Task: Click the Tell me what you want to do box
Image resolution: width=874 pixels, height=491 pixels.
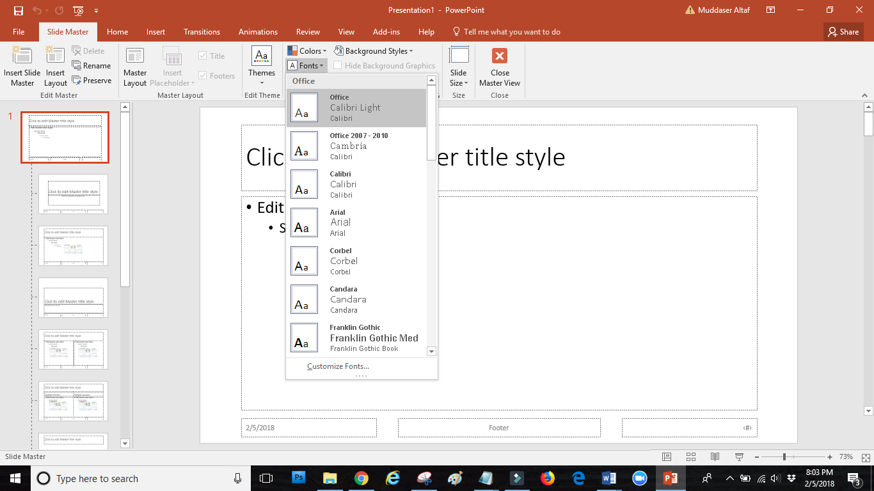Action: coord(506,32)
